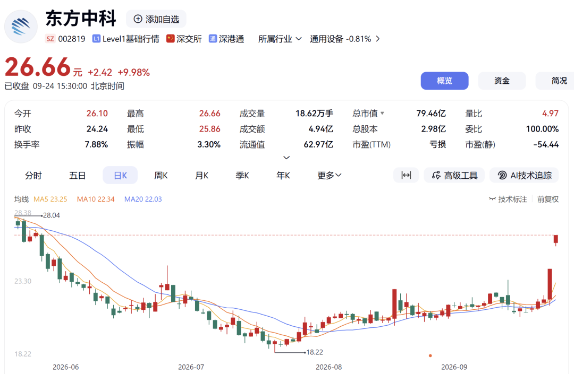Click stock code 002819
Viewport: 574px width, 374px height.
click(x=72, y=39)
